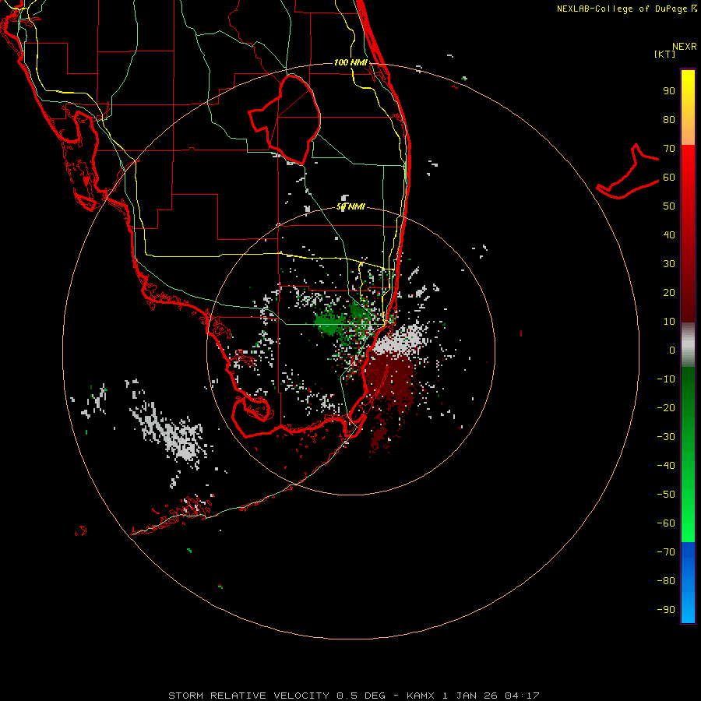Viewport: 701px width, 701px height.
Task: Click the -90 knot label on the scale
Action: (x=666, y=610)
